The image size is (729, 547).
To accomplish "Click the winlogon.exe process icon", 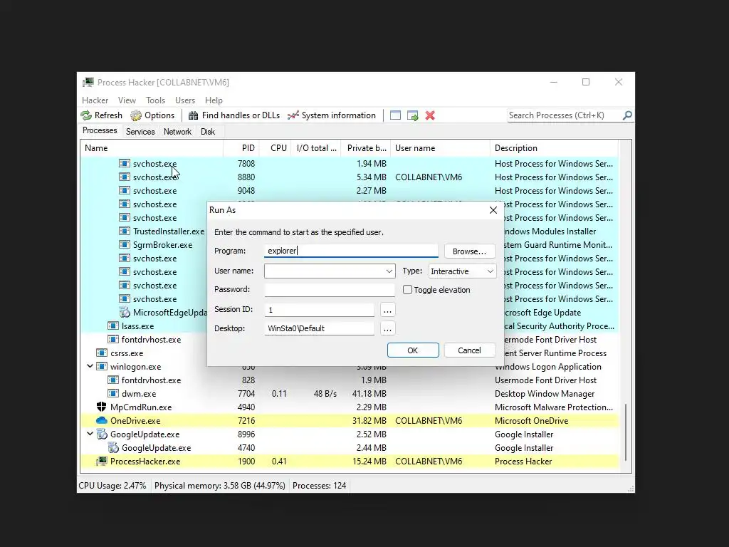I will [x=101, y=367].
